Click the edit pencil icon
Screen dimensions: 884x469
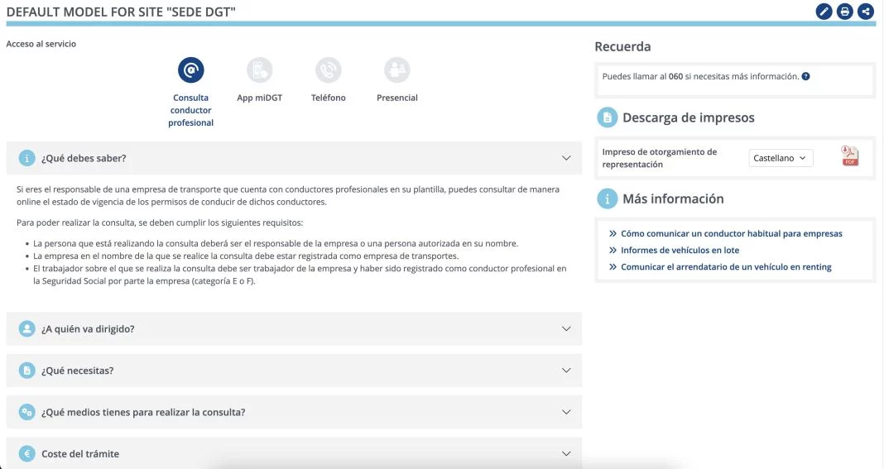[x=824, y=12]
